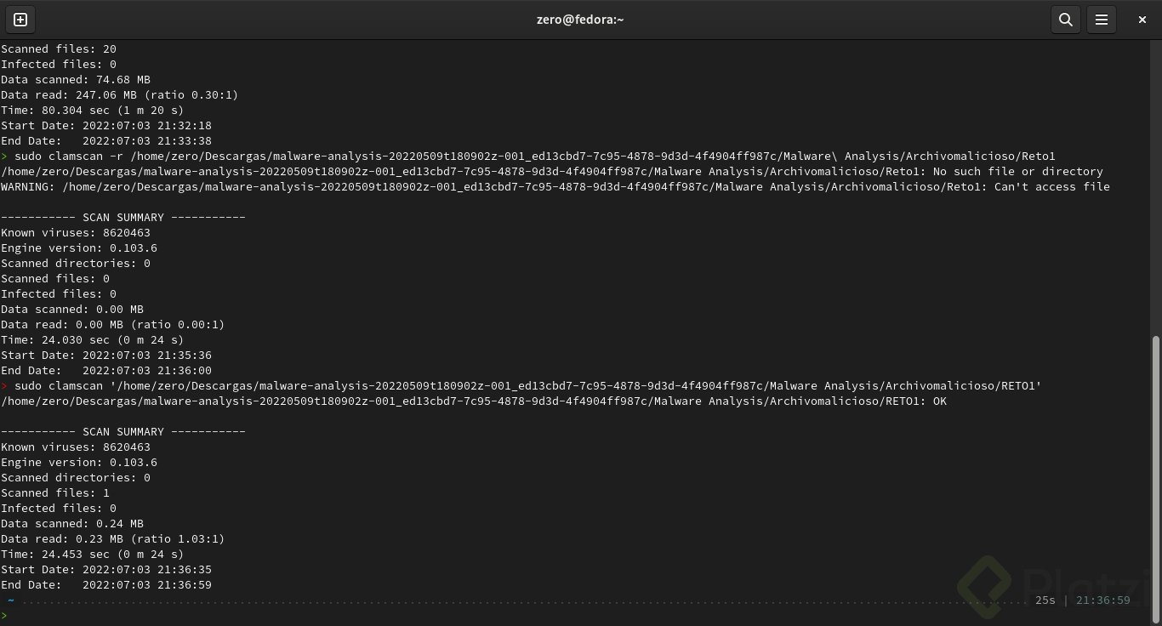The width and height of the screenshot is (1162, 626).
Task: Click the tilde directory indicator in the prompt
Action: click(x=10, y=600)
